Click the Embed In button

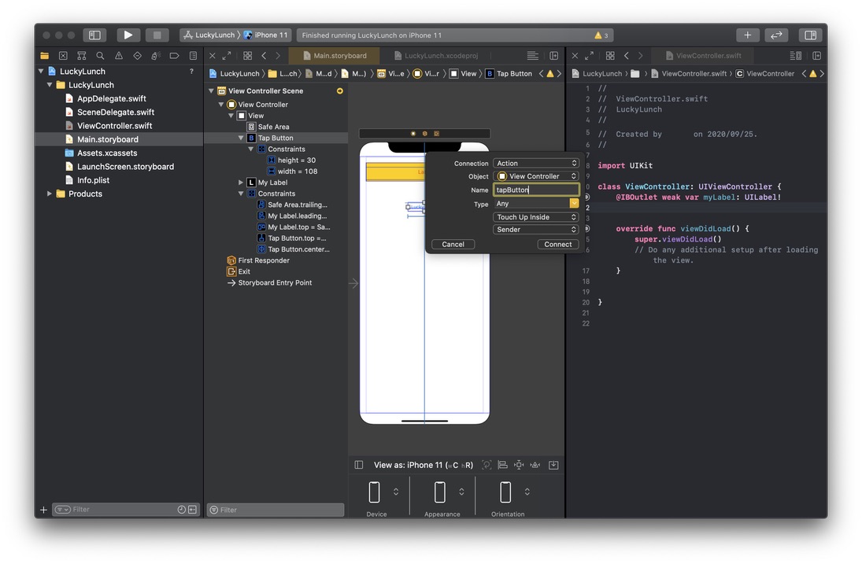click(x=553, y=465)
